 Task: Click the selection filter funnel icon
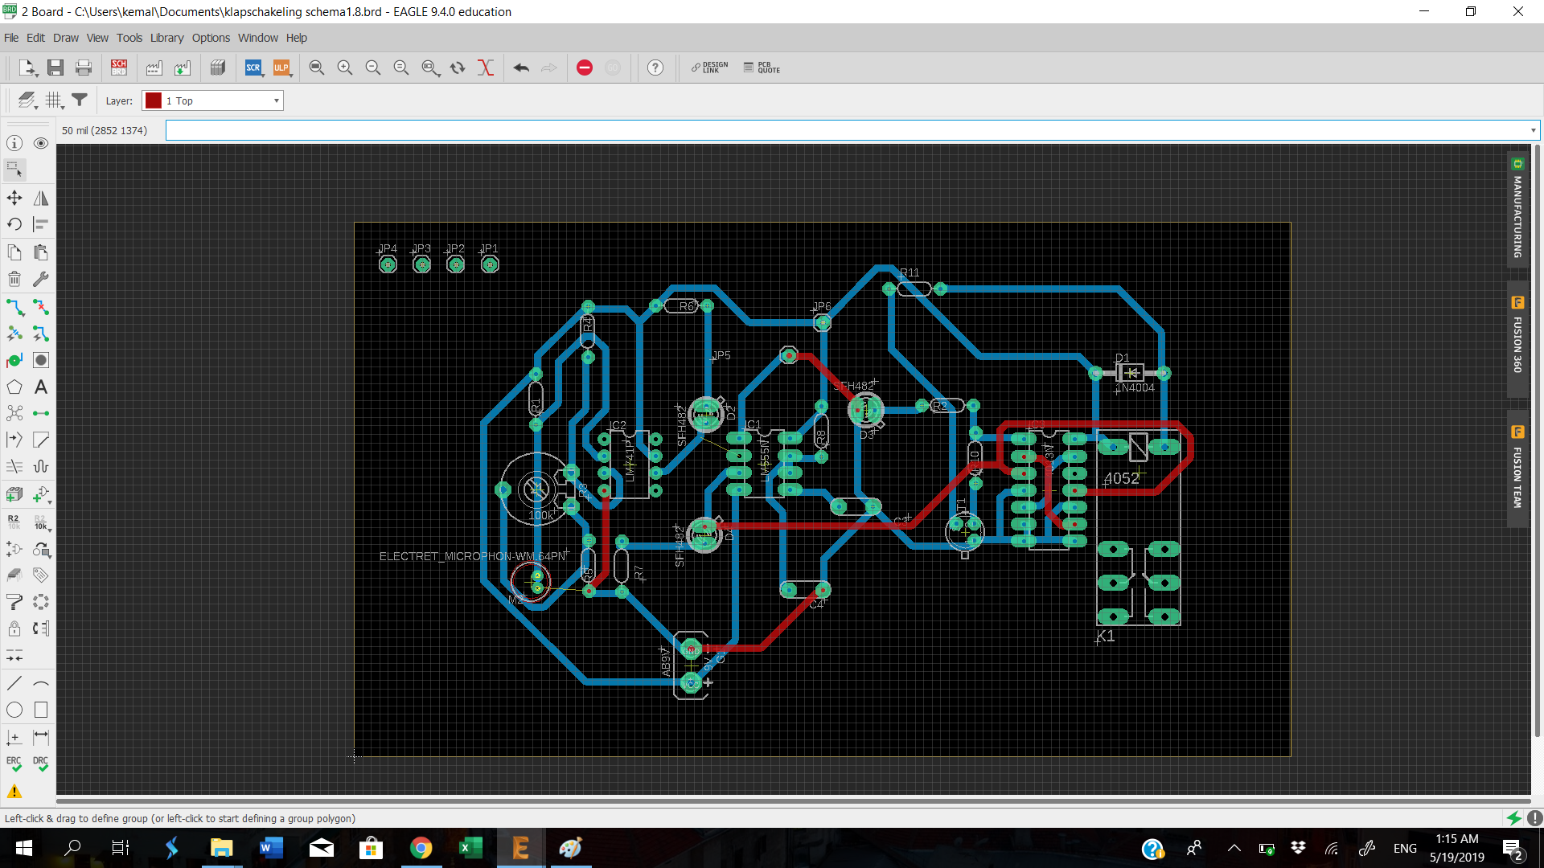[80, 100]
